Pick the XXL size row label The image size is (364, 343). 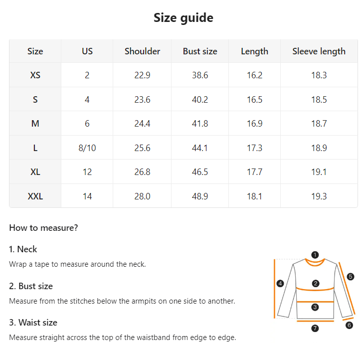coord(35,196)
